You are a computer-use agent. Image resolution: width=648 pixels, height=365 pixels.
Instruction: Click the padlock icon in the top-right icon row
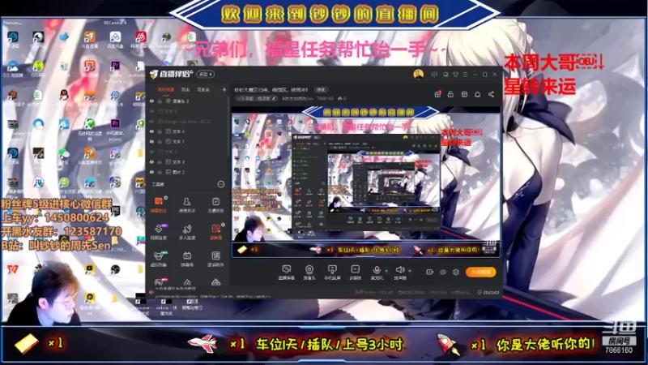[450, 94]
